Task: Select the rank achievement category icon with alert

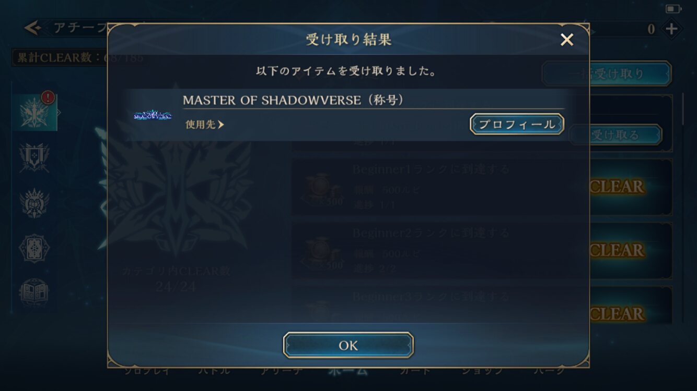Action: pos(35,112)
